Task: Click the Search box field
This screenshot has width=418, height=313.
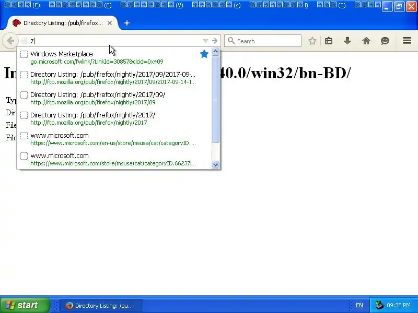Action: pos(263,41)
